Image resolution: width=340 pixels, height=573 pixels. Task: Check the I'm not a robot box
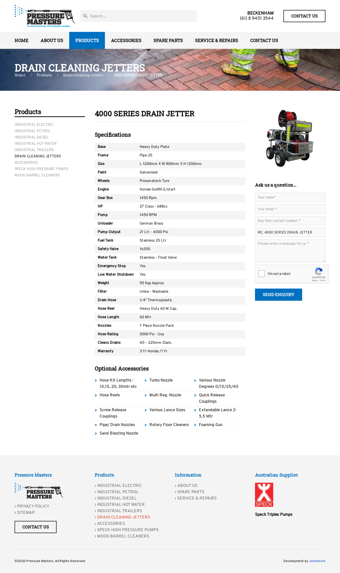tap(262, 274)
